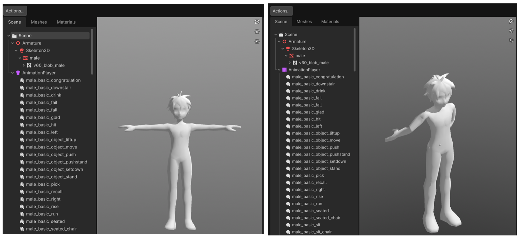This screenshot has height=241, width=521.
Task: Click the male_basic_congratulation animation icon in the left window
Action: click(22, 80)
